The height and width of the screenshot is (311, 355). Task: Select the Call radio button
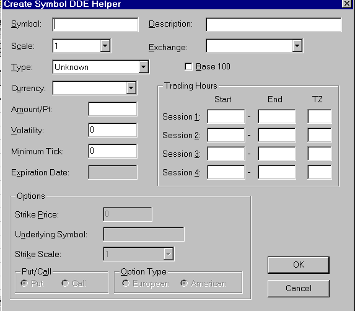(65, 283)
